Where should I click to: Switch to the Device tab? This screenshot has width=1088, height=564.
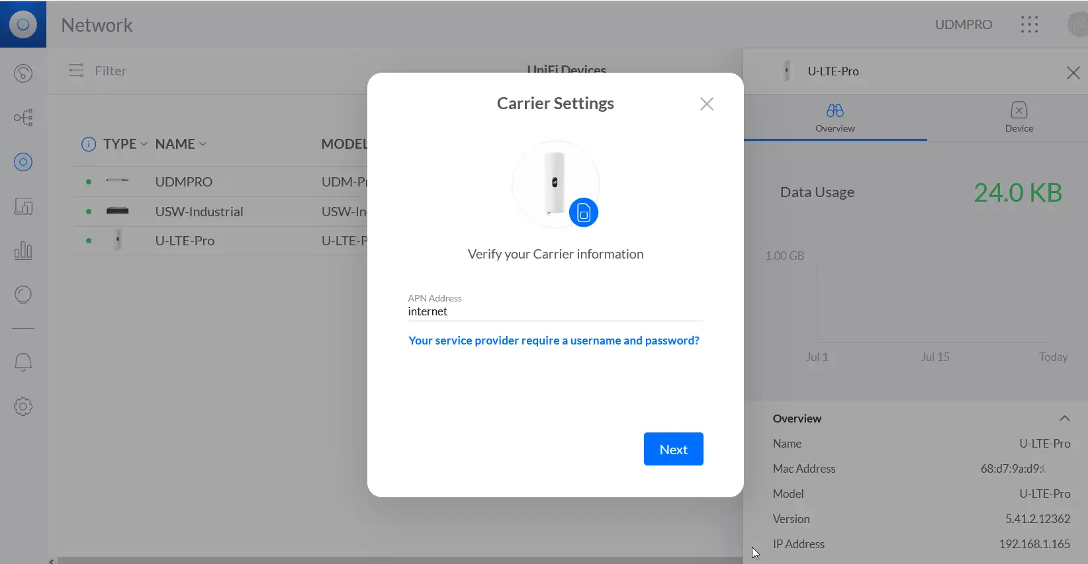(1019, 117)
